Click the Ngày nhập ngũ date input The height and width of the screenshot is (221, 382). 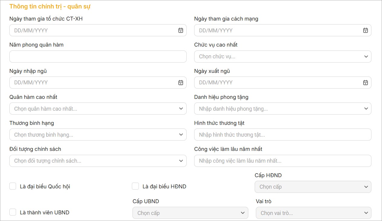[x=91, y=83]
